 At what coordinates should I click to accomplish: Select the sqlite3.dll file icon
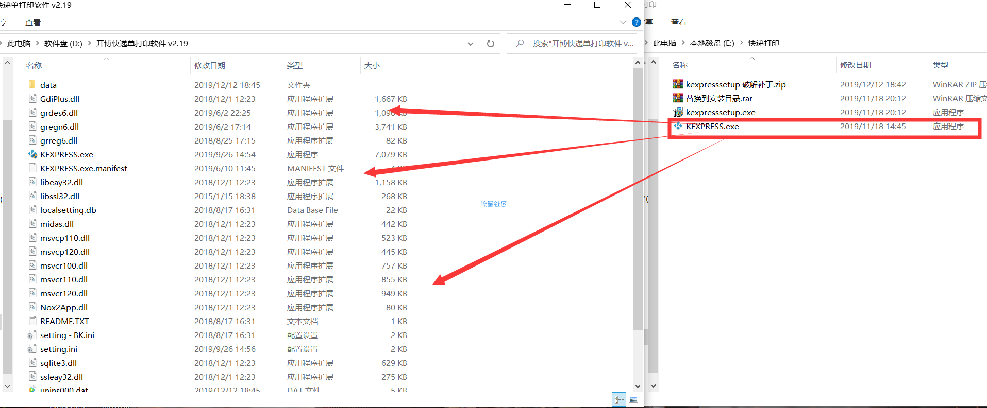pos(32,362)
